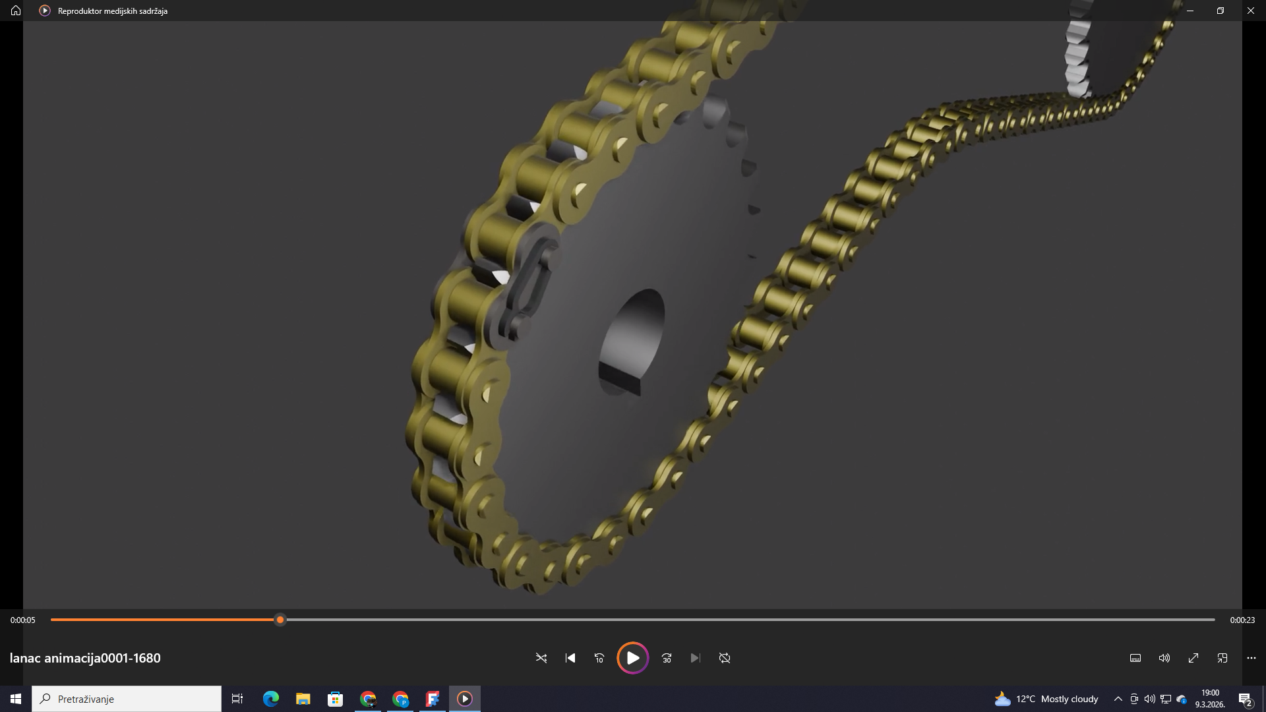Skip back 10 seconds

599,658
